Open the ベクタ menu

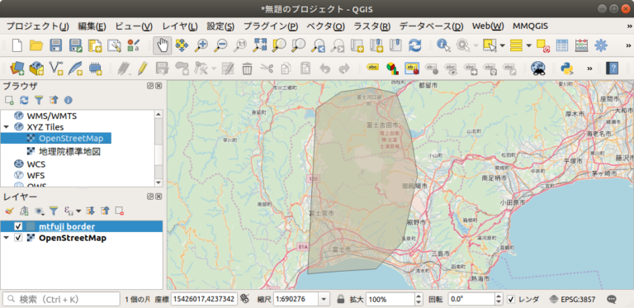pos(325,26)
